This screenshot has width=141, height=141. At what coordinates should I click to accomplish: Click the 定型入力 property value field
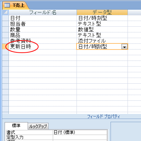tap(80, 137)
